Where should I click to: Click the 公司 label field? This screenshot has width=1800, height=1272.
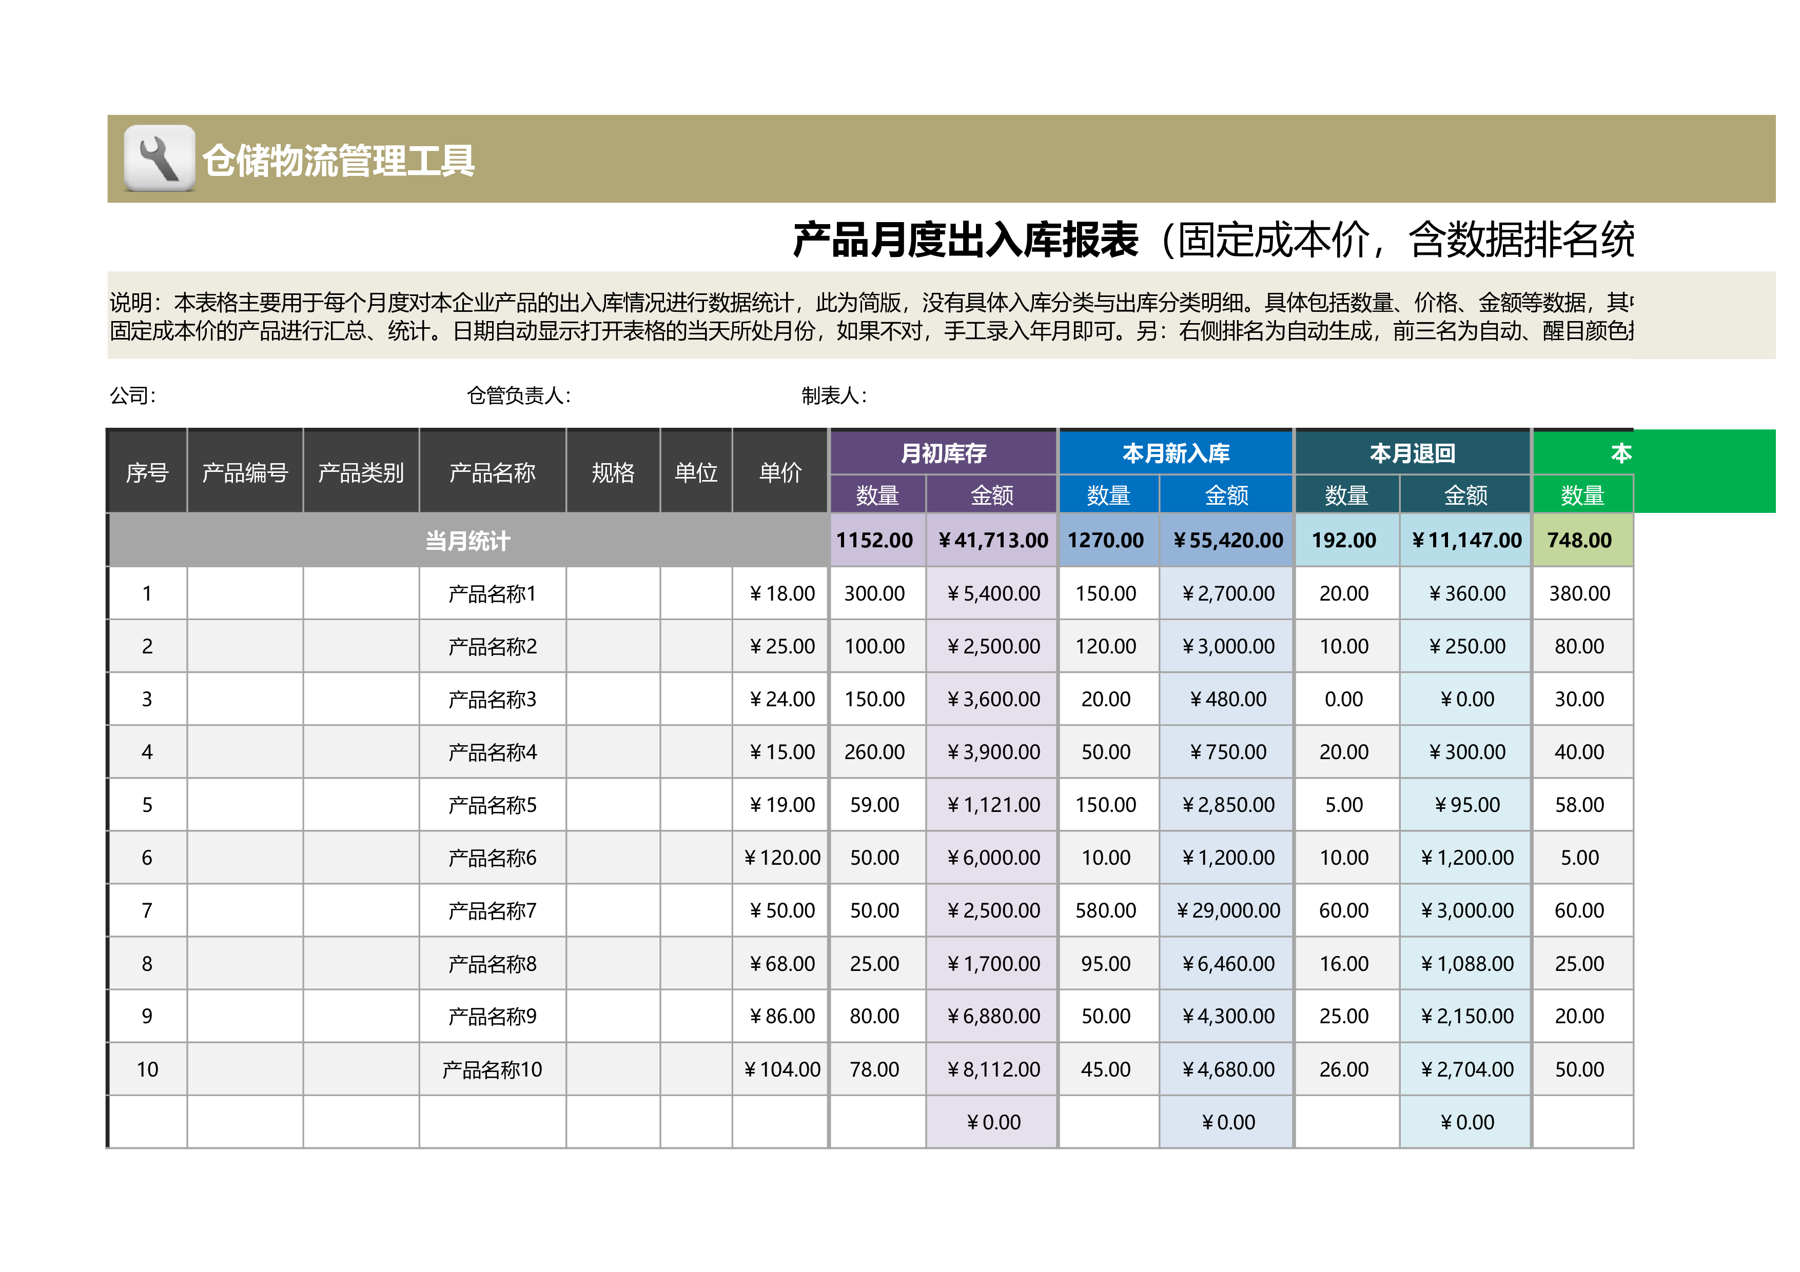pyautogui.click(x=133, y=396)
